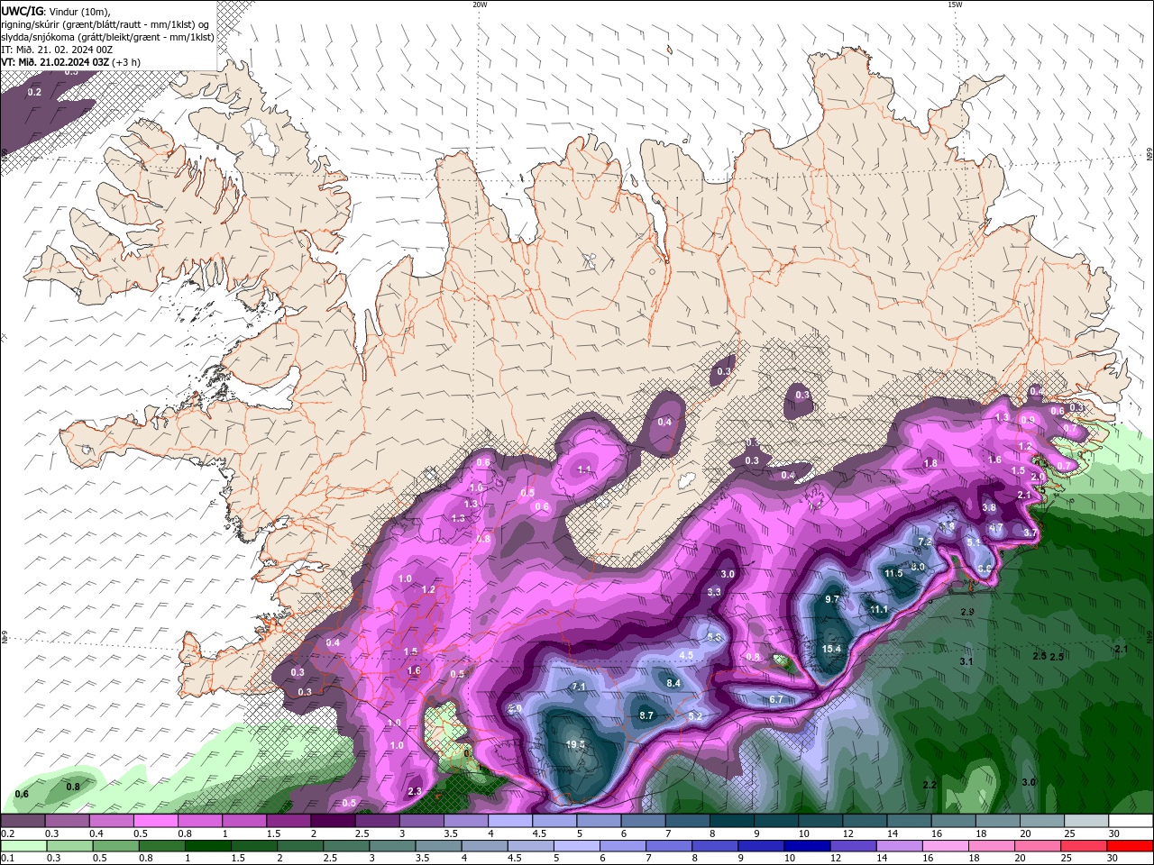Click the 'VT: Mið. 21.02.2024 03Z (+3 h)' line
Viewport: 1154px width, 865px height.
pyautogui.click(x=71, y=62)
